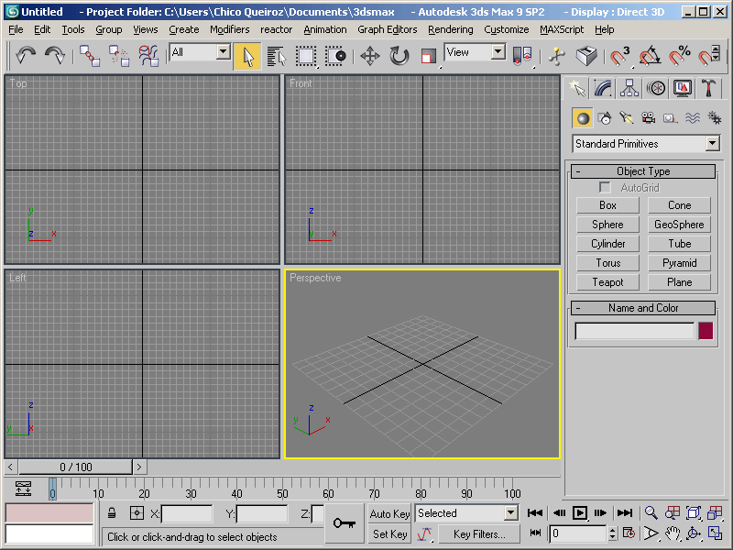Click the Torus primitive button
The width and height of the screenshot is (733, 550).
607,263
